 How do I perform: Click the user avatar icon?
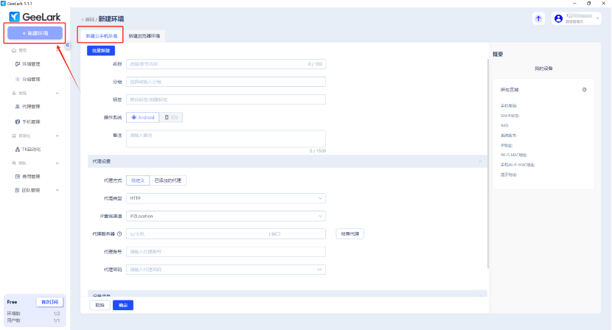tap(558, 18)
